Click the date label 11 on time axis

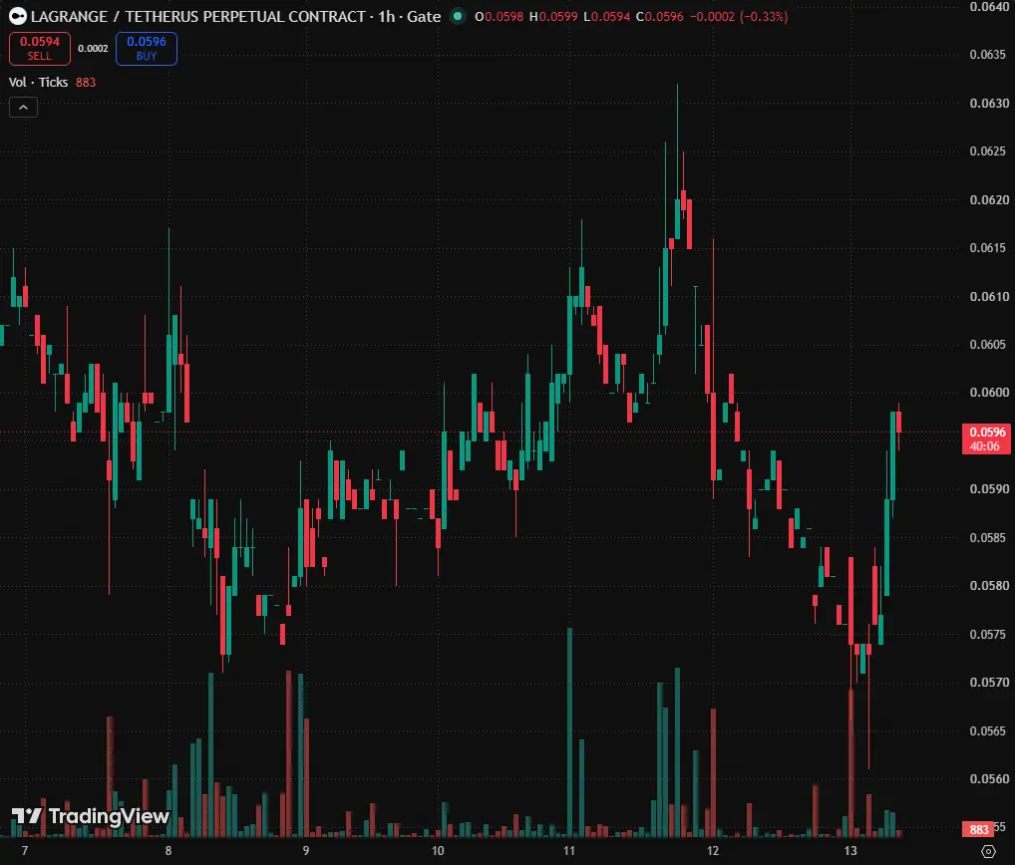pyautogui.click(x=569, y=851)
